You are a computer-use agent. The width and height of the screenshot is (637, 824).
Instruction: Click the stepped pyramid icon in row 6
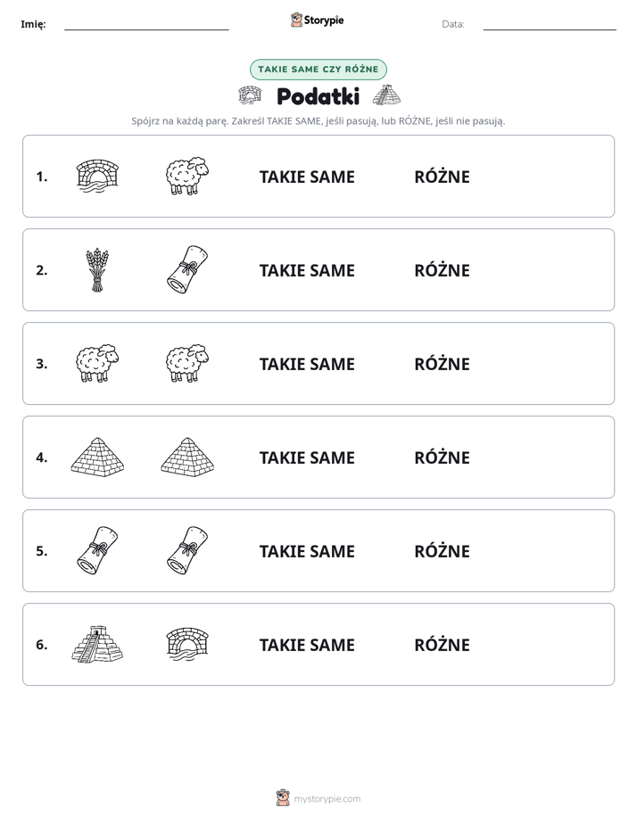(x=97, y=644)
